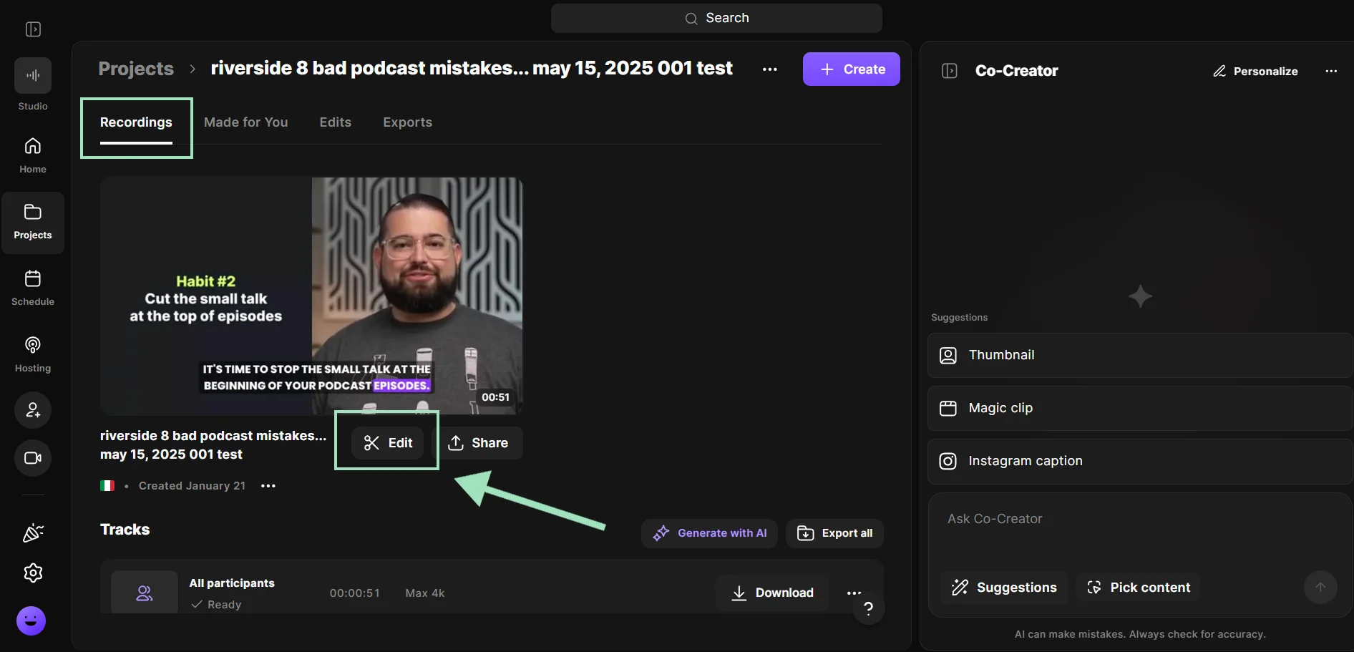Open the party popper what's new icon
Image resolution: width=1354 pixels, height=652 pixels.
[x=33, y=532]
